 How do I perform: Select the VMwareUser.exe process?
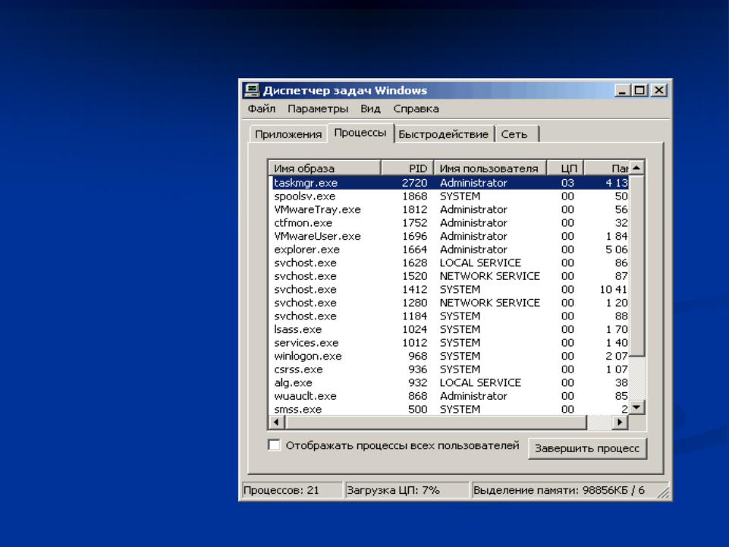point(448,236)
